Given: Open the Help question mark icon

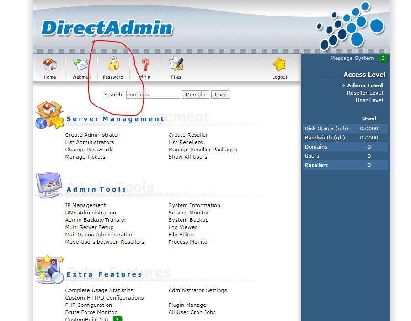Looking at the screenshot, I should [145, 64].
